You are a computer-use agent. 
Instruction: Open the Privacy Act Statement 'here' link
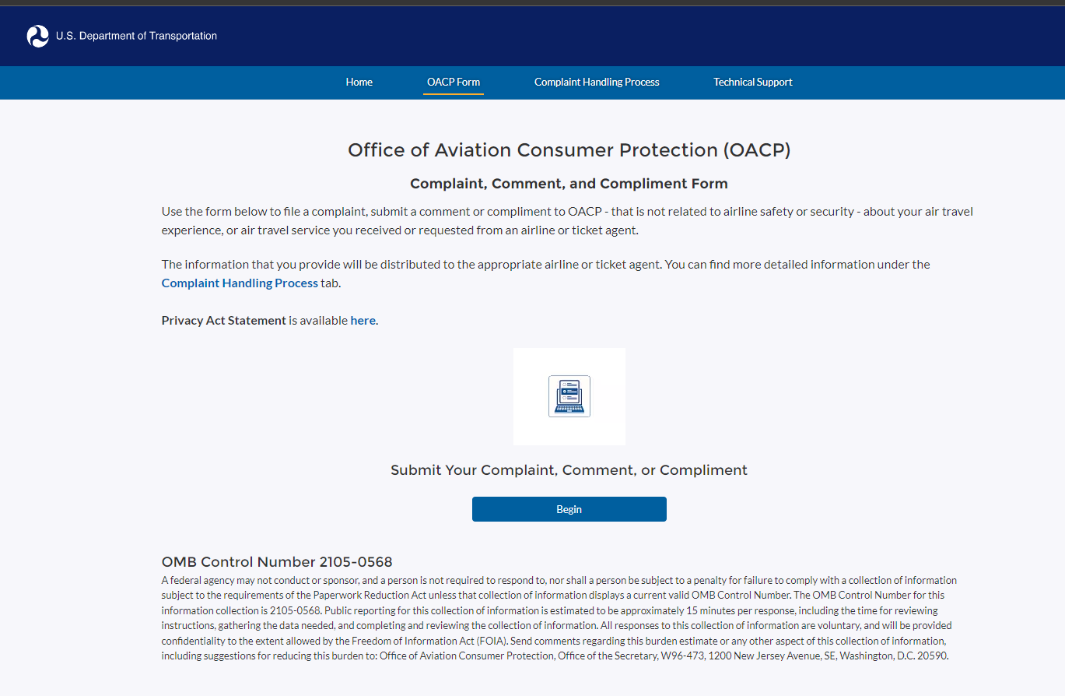point(363,320)
